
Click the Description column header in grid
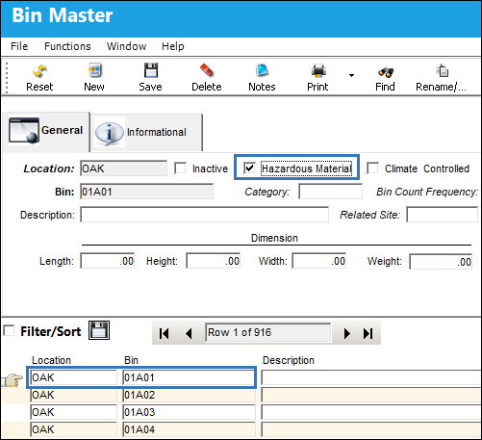pos(289,360)
